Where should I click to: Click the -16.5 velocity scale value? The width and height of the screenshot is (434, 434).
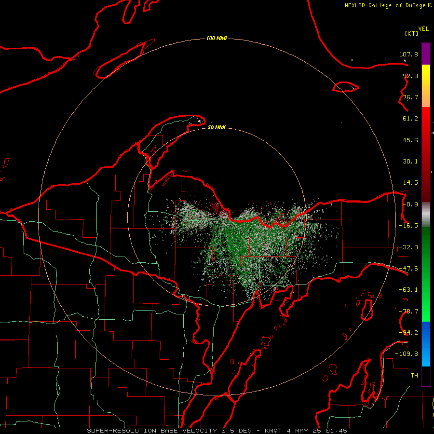click(x=408, y=226)
